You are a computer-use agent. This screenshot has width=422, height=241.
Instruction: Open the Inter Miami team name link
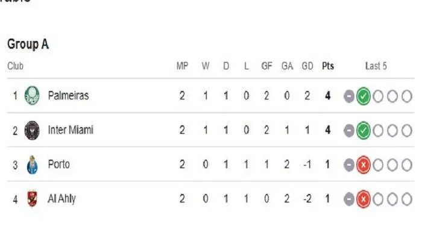[x=71, y=130]
